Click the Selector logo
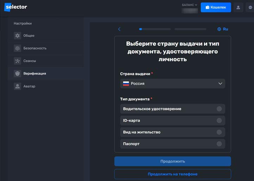This screenshot has height=181, width=254. pos(16,7)
